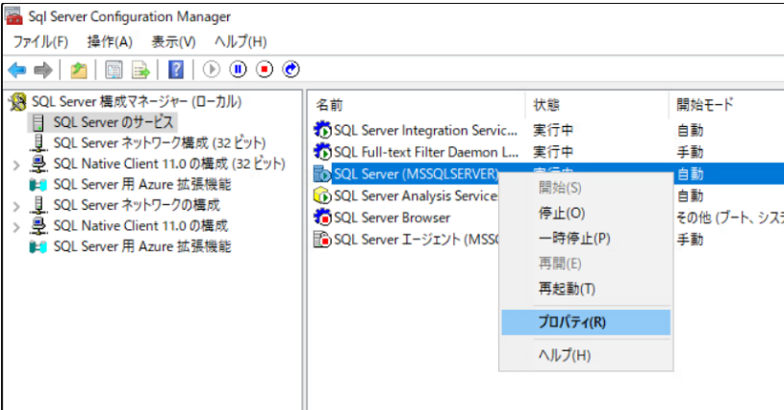Click the Stop service toolbar icon
The height and width of the screenshot is (410, 784).
pos(265,69)
